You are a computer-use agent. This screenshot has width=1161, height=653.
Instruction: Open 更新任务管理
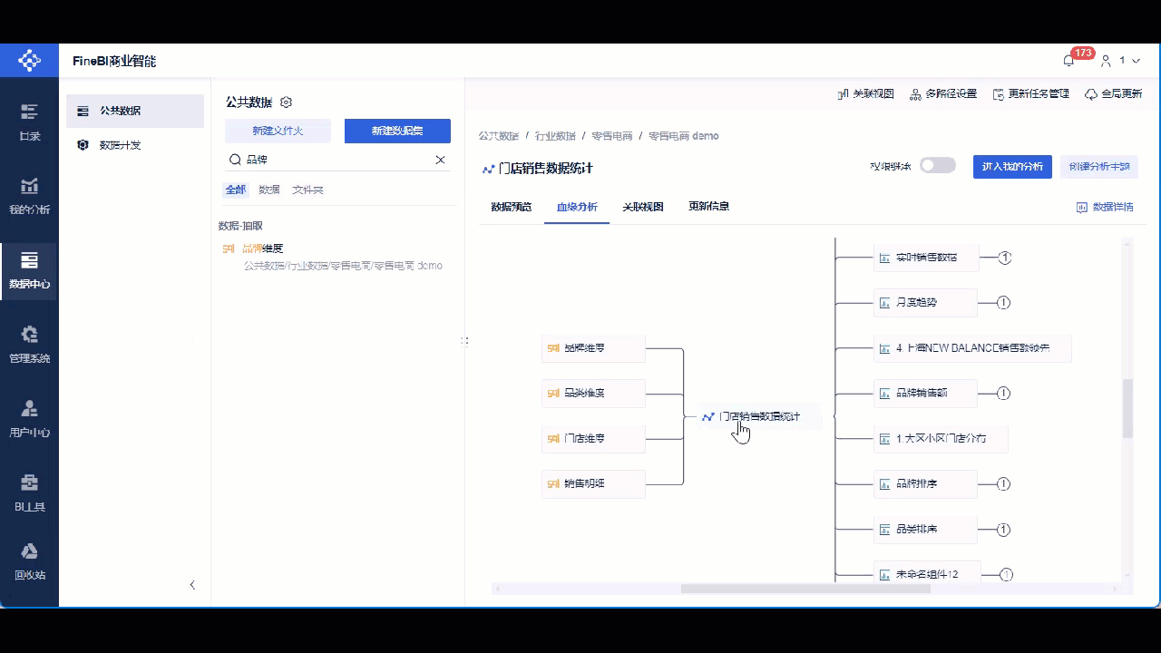[x=1032, y=93]
